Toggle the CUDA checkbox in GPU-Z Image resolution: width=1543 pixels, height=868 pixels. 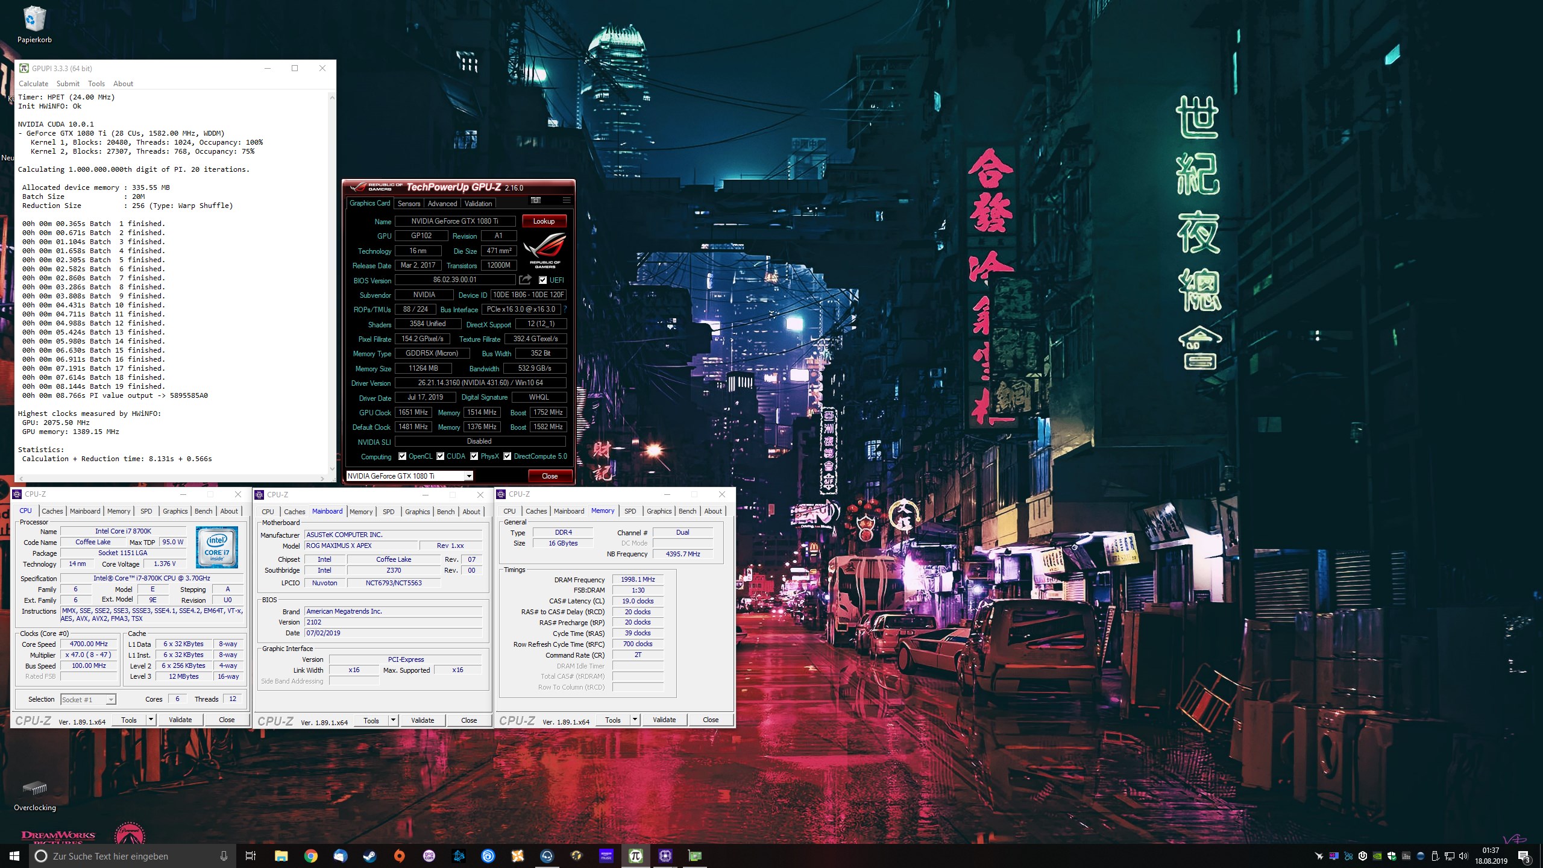point(441,456)
